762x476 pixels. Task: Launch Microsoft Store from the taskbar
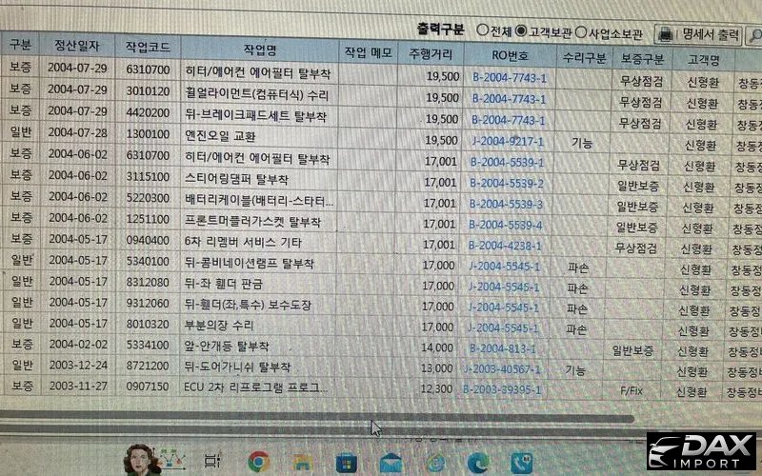pos(347,463)
